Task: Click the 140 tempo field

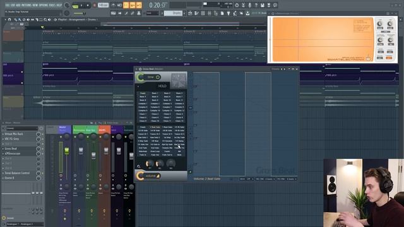Action: tap(103, 5)
